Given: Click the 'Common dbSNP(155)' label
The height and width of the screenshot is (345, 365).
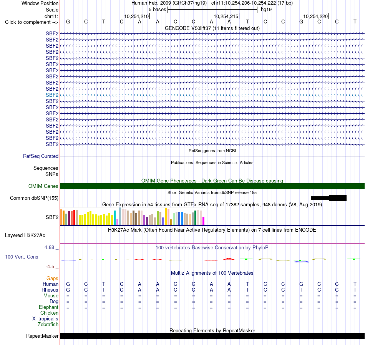Looking at the screenshot, I should (x=34, y=198).
